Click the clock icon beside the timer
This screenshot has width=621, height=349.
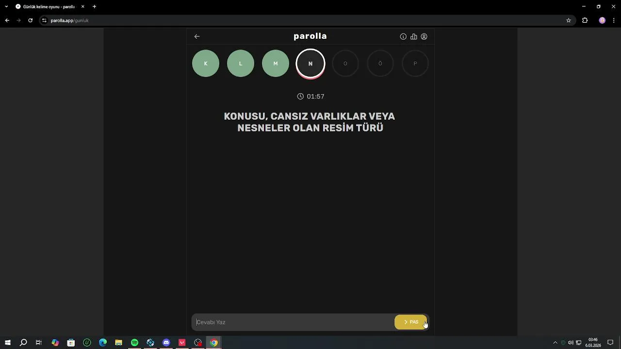pyautogui.click(x=300, y=96)
